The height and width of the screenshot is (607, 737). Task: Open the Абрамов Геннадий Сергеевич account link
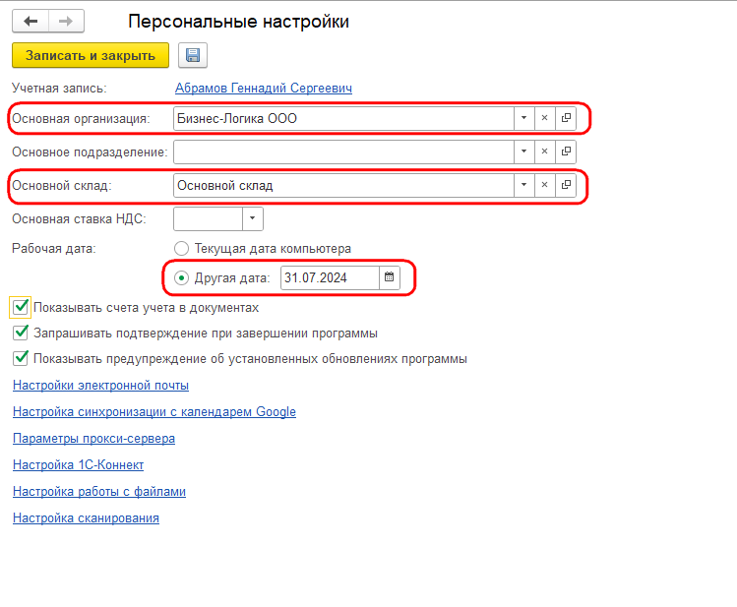pyautogui.click(x=264, y=88)
